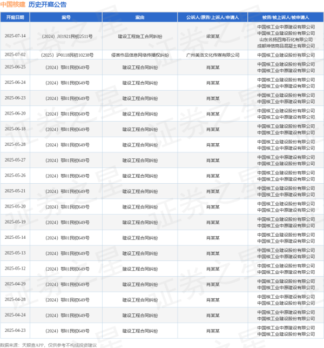Click the date cell 2025-04-23
324x348 pixels.
click(x=15, y=331)
